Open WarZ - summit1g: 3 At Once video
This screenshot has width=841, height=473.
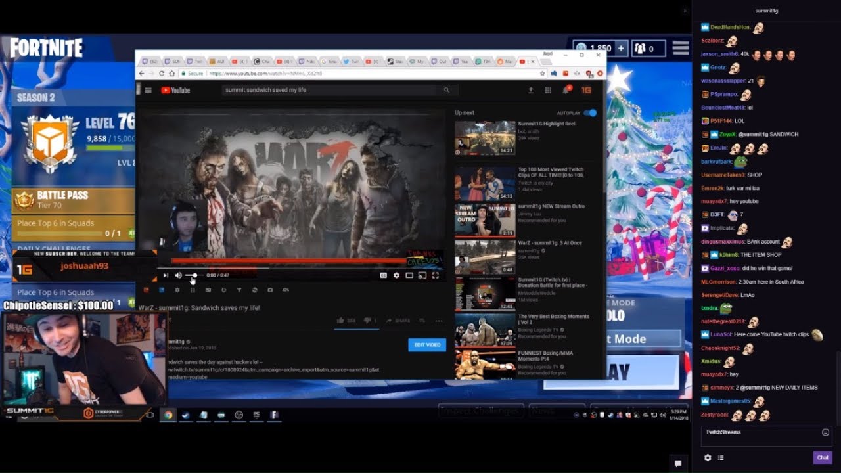(x=485, y=256)
